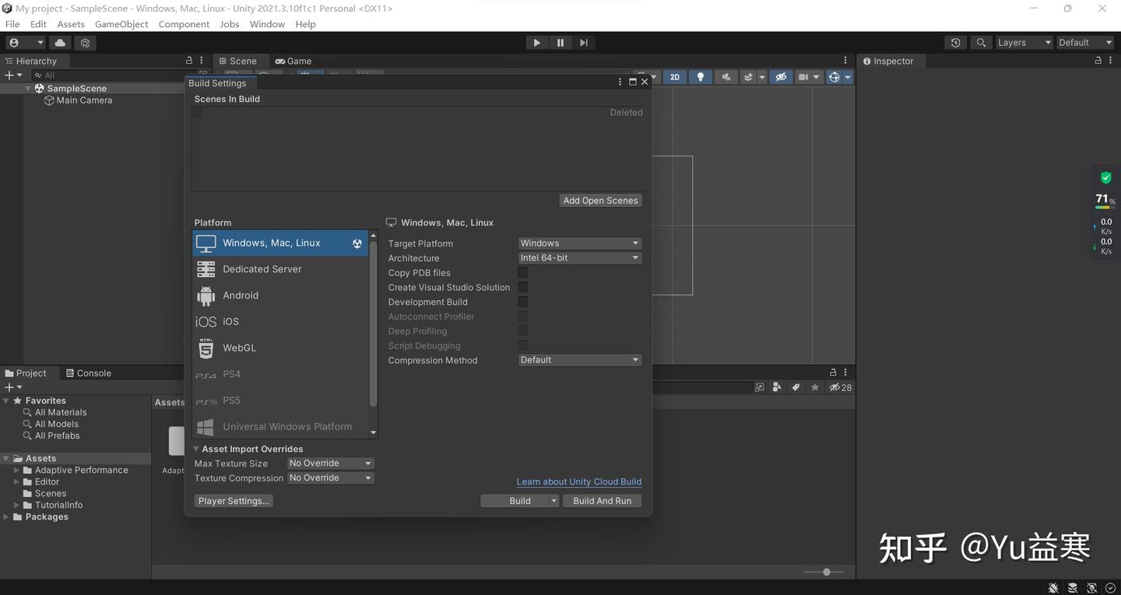Toggle audio mute icon in Scene toolbar
Screen dimensions: 1121x595
(725, 76)
